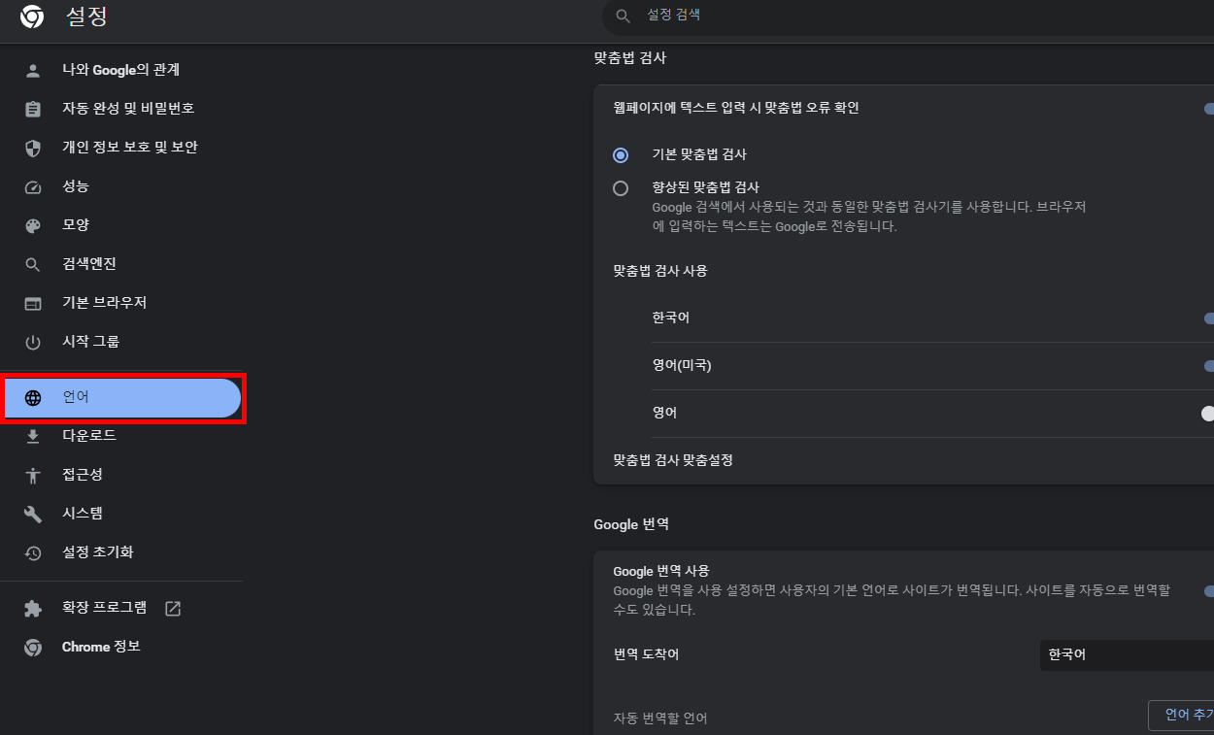This screenshot has width=1214, height=735.
Task: Open 나와 Google의 관계 via person icon
Action: (33, 70)
